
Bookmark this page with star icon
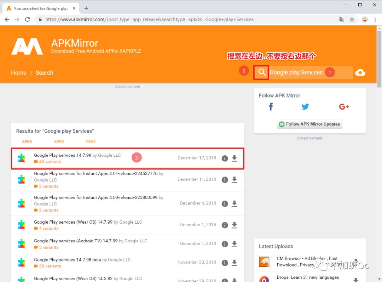(x=352, y=19)
